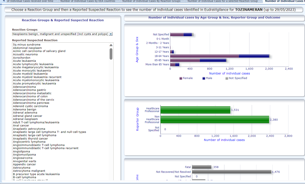Open the Reaction Groups dropdown

[60, 34]
